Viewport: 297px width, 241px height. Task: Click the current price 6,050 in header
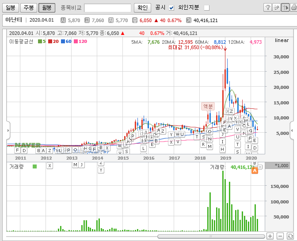146,20
